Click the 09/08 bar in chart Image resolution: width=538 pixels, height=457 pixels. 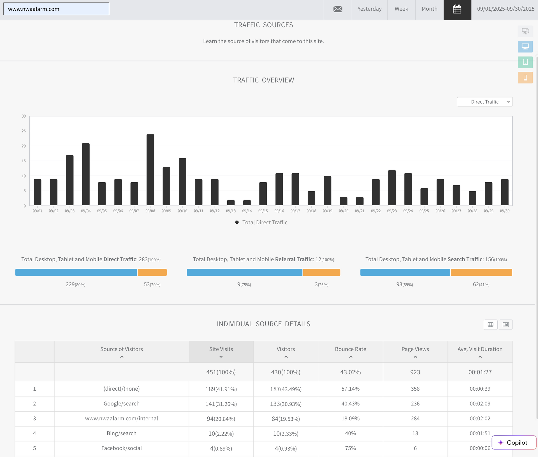point(150,170)
